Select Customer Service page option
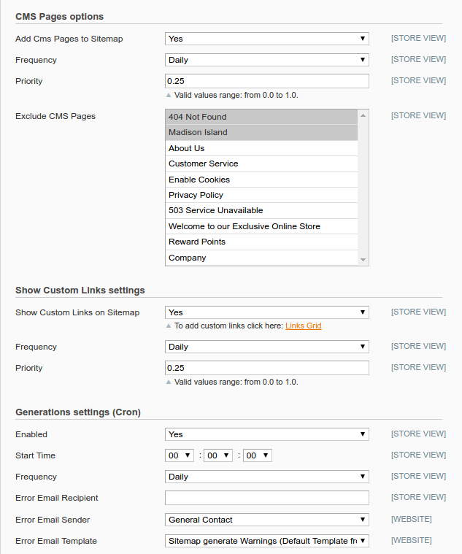The width and height of the screenshot is (462, 554). tap(261, 164)
